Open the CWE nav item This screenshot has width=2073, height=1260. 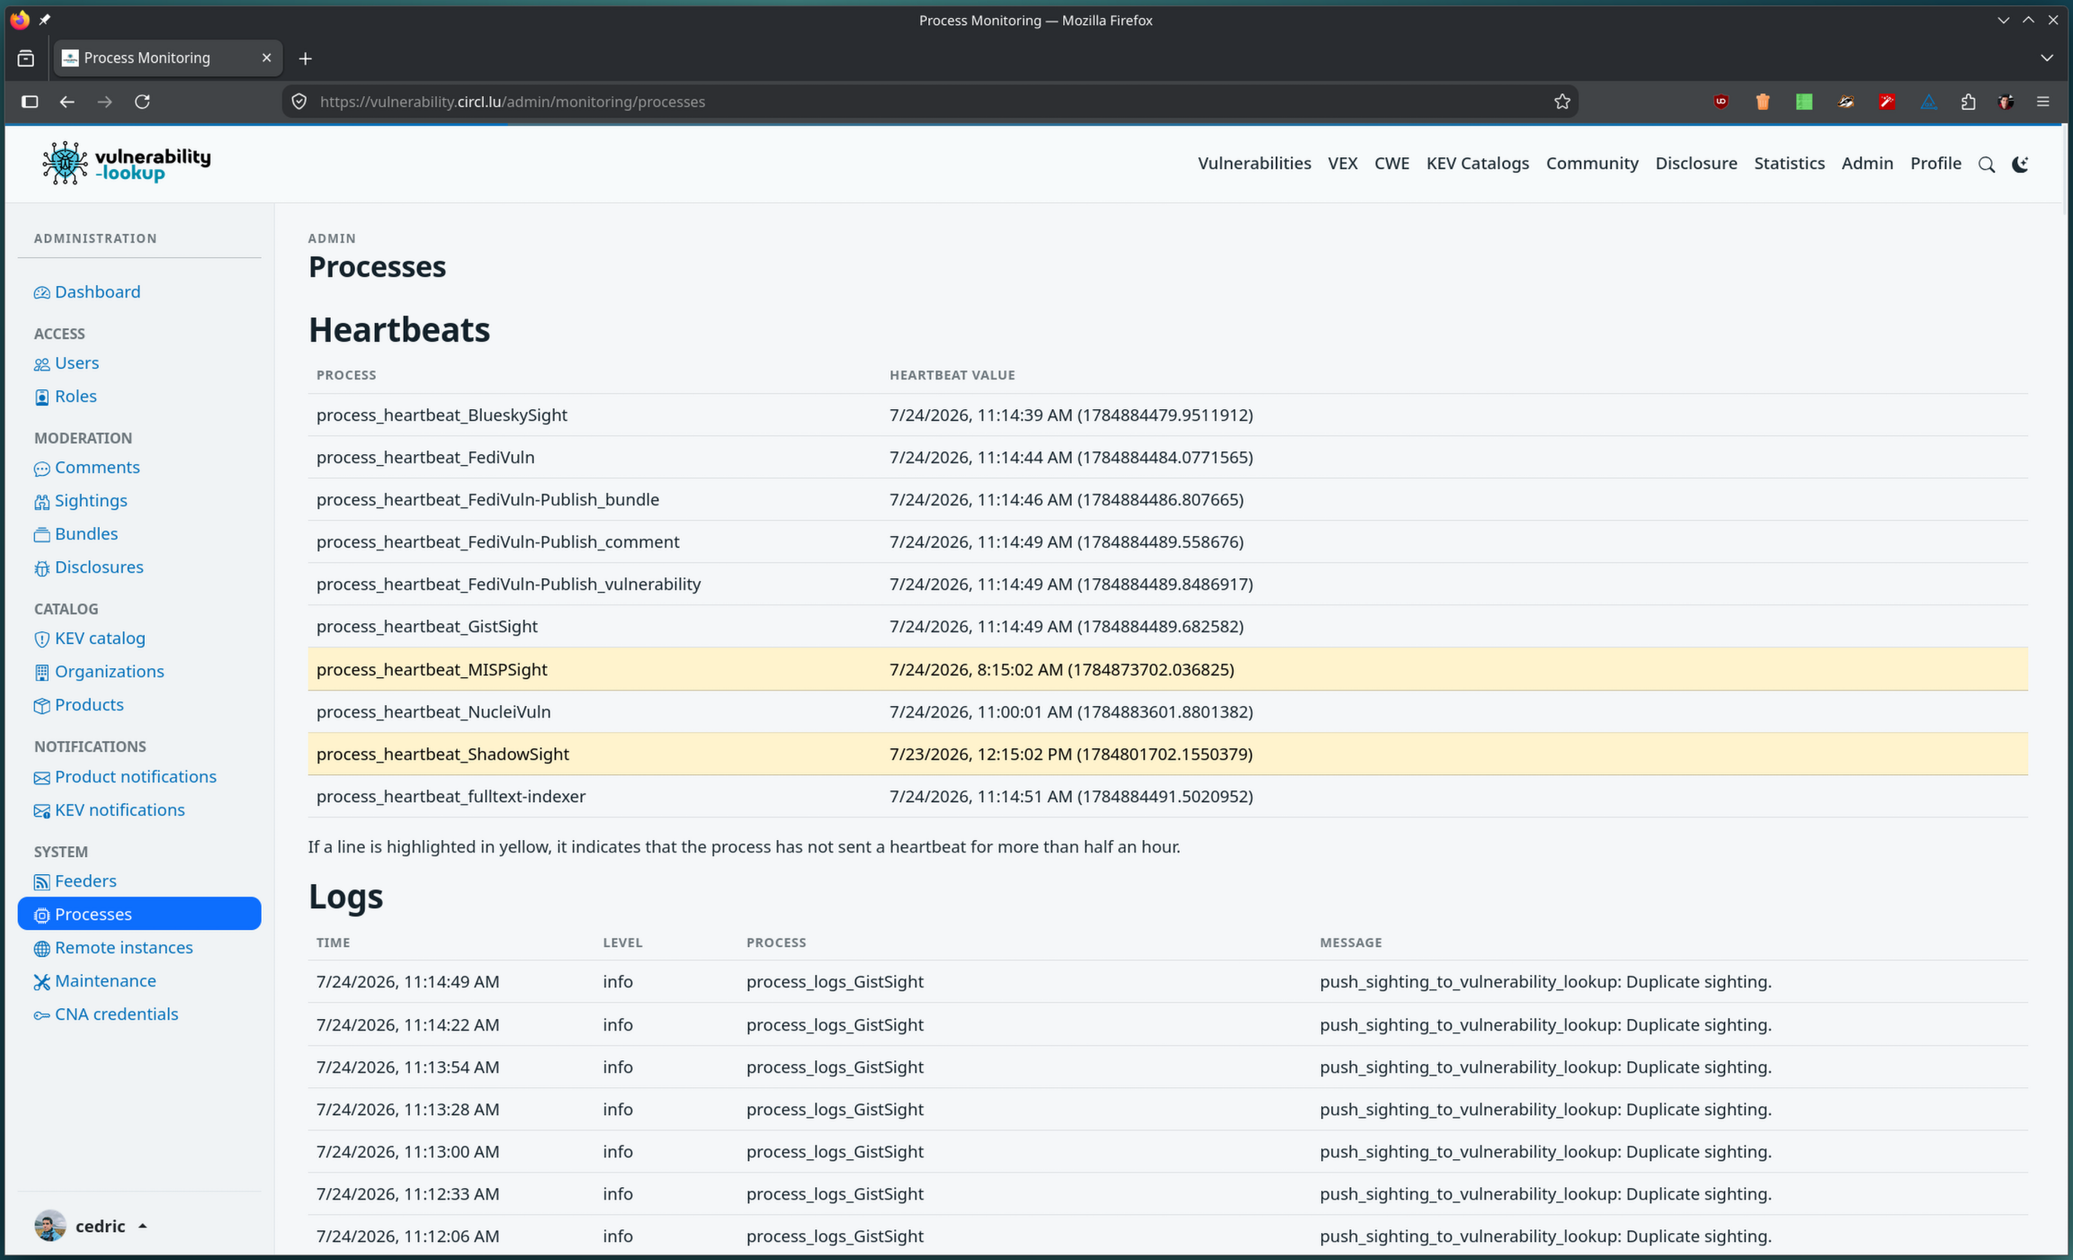1391,163
